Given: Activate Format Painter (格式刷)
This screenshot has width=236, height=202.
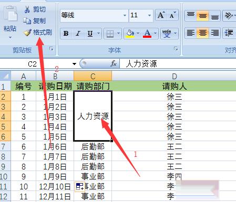Looking at the screenshot, I should (38, 33).
